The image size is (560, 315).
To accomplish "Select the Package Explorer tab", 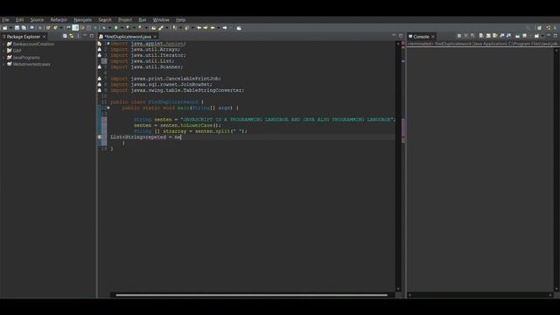I will pyautogui.click(x=24, y=37).
